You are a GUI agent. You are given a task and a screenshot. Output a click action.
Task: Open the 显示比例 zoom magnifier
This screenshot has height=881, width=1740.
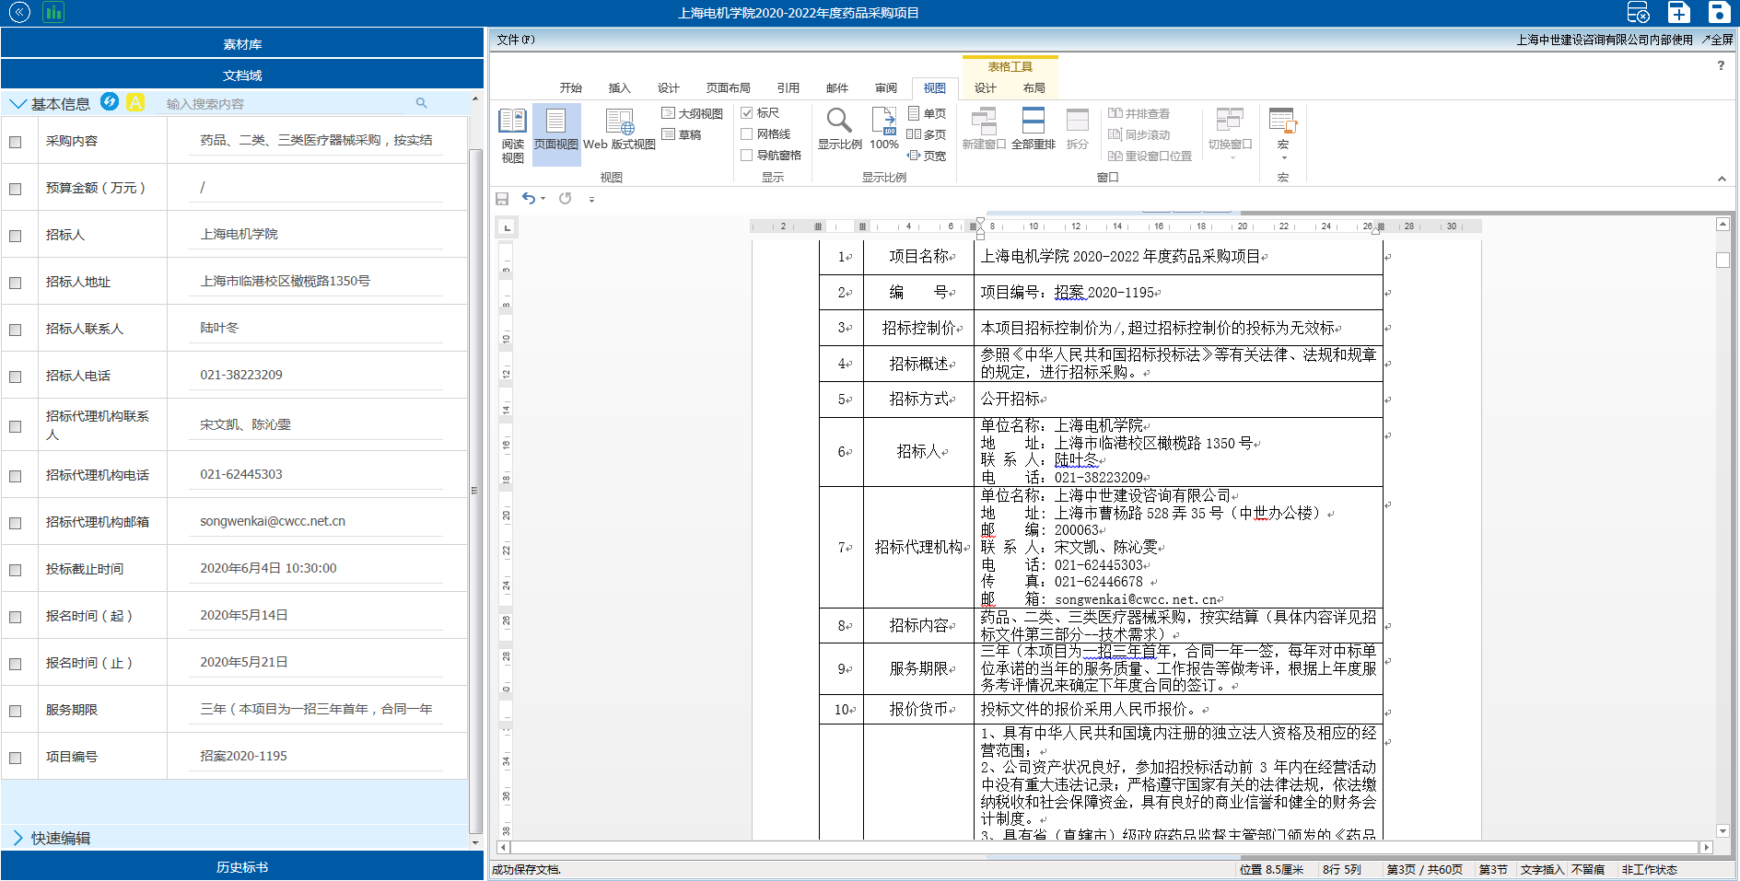(x=839, y=129)
